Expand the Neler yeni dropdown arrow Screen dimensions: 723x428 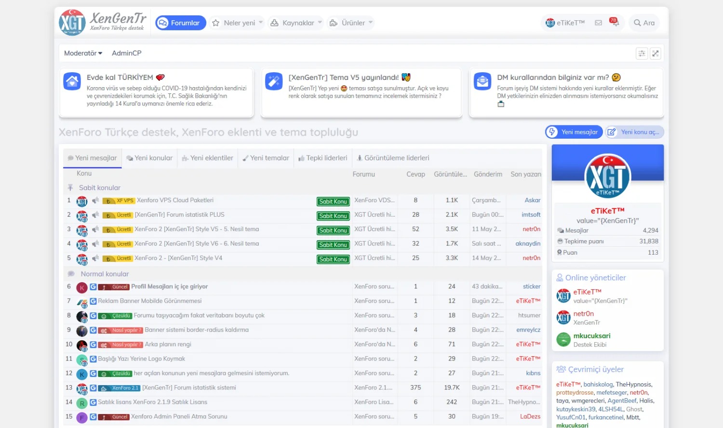pyautogui.click(x=261, y=23)
